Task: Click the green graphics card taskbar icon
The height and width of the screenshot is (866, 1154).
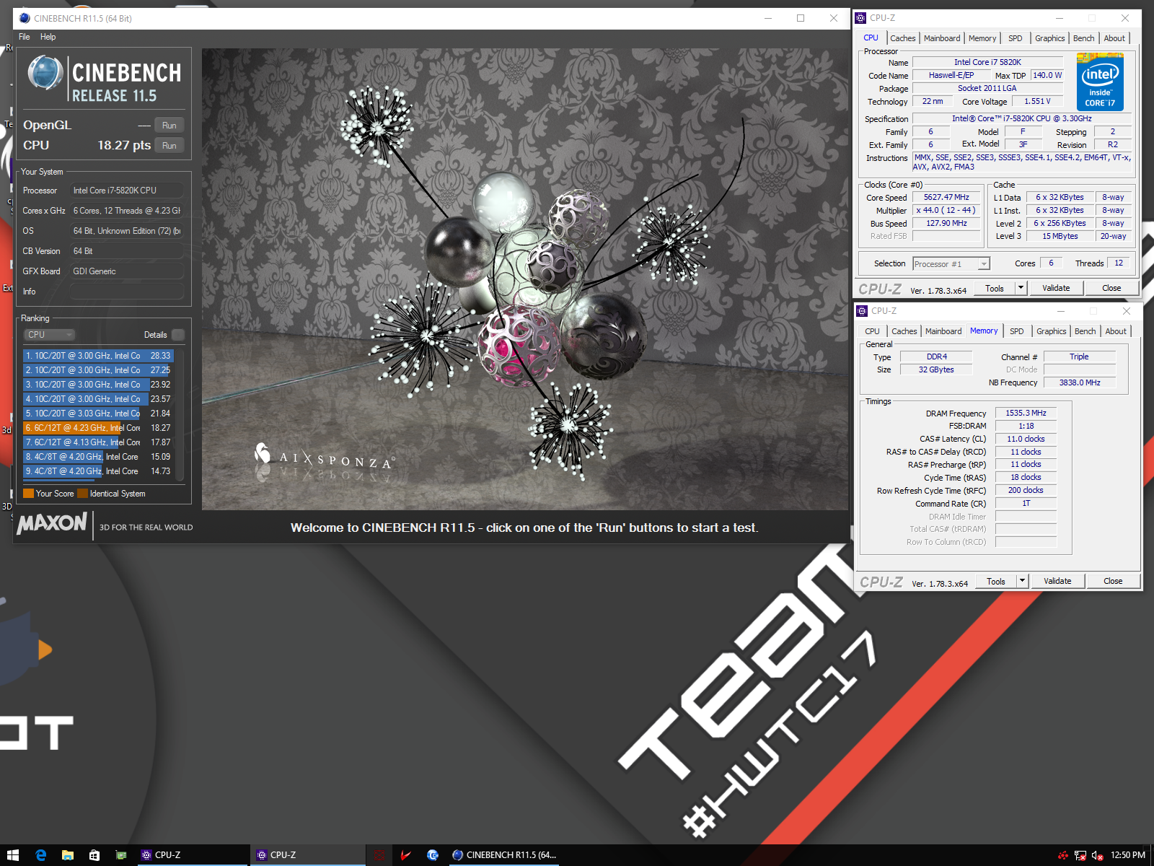Action: [121, 855]
